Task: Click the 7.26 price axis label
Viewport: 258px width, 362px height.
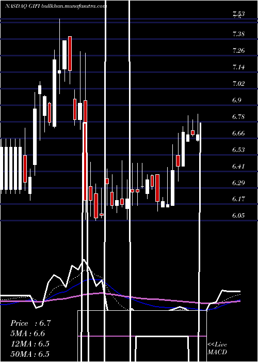Action: [238, 51]
